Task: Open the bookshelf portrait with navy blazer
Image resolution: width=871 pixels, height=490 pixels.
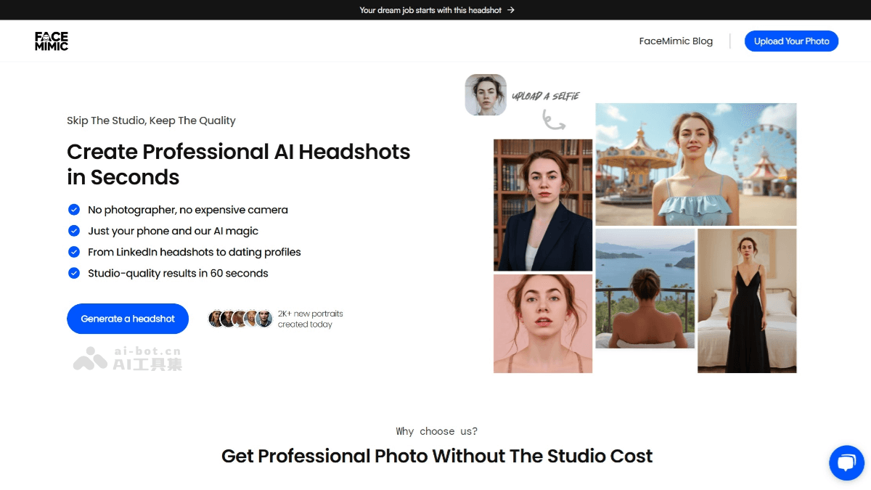Action: (543, 205)
